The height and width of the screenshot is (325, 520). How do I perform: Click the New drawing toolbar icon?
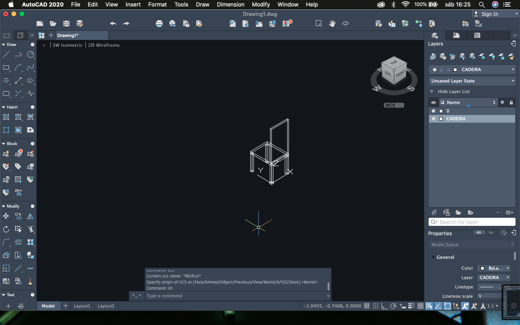[40, 24]
